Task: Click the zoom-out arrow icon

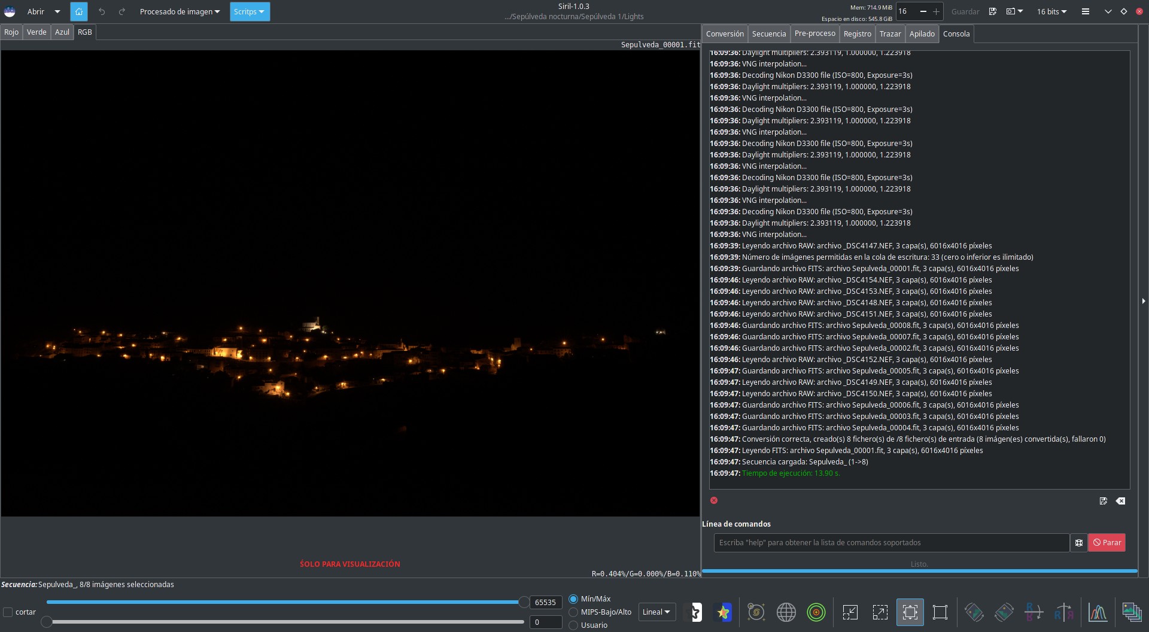Action: (x=850, y=612)
